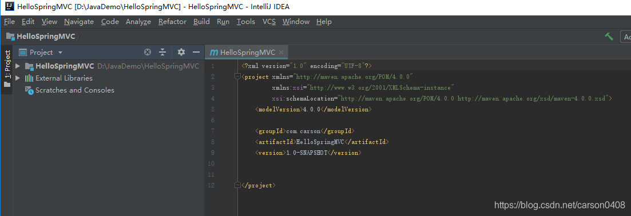Open the Edit menu
The width and height of the screenshot is (631, 216).
point(28,22)
